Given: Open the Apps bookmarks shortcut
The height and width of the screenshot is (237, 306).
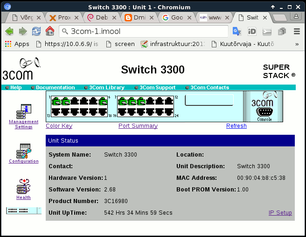Looking at the screenshot, I should pos(17,44).
